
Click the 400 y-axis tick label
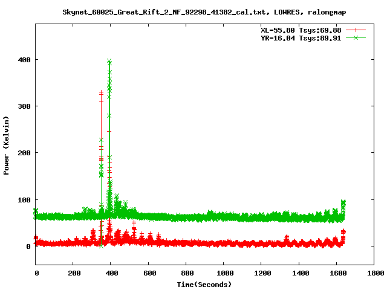pyautogui.click(x=24, y=60)
